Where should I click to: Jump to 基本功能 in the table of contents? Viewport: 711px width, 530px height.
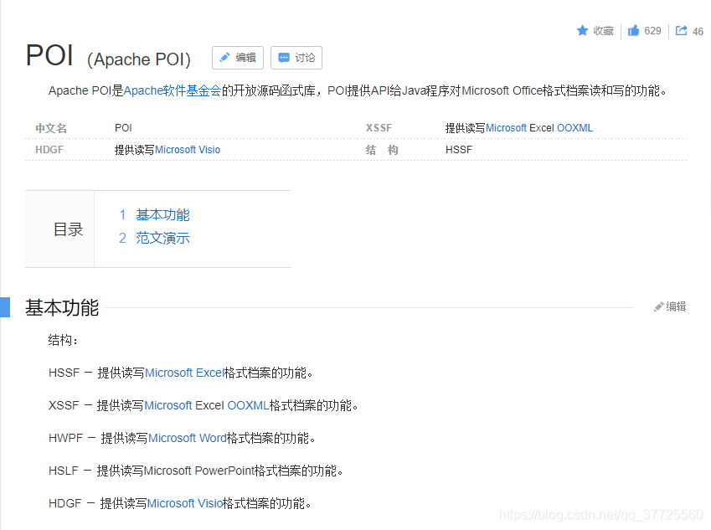[x=162, y=215]
